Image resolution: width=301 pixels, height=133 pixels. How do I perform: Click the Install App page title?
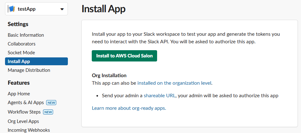[103, 9]
